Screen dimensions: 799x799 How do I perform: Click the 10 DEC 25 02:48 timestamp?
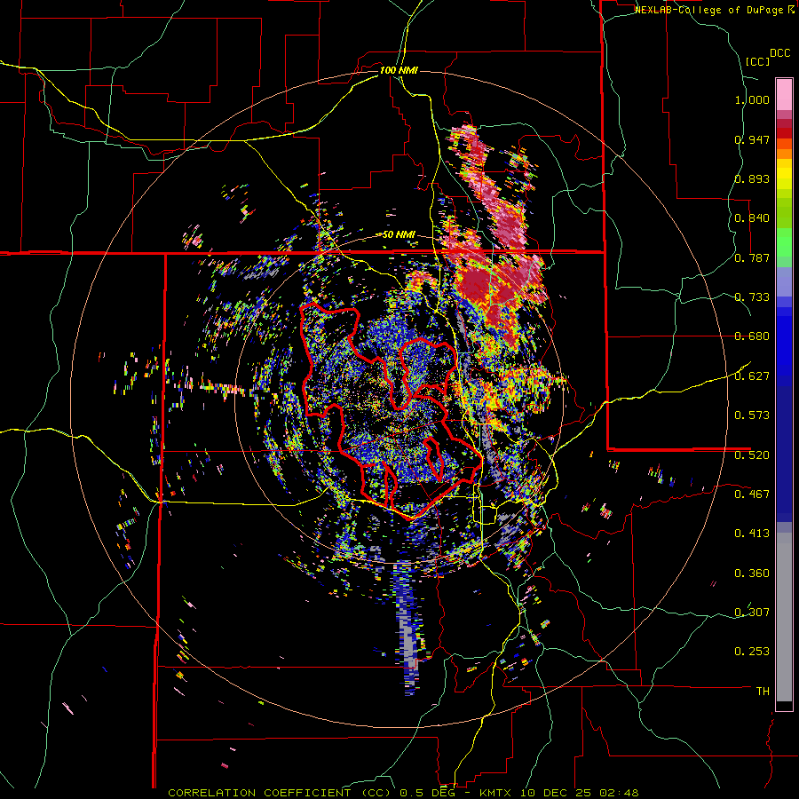tap(580, 793)
